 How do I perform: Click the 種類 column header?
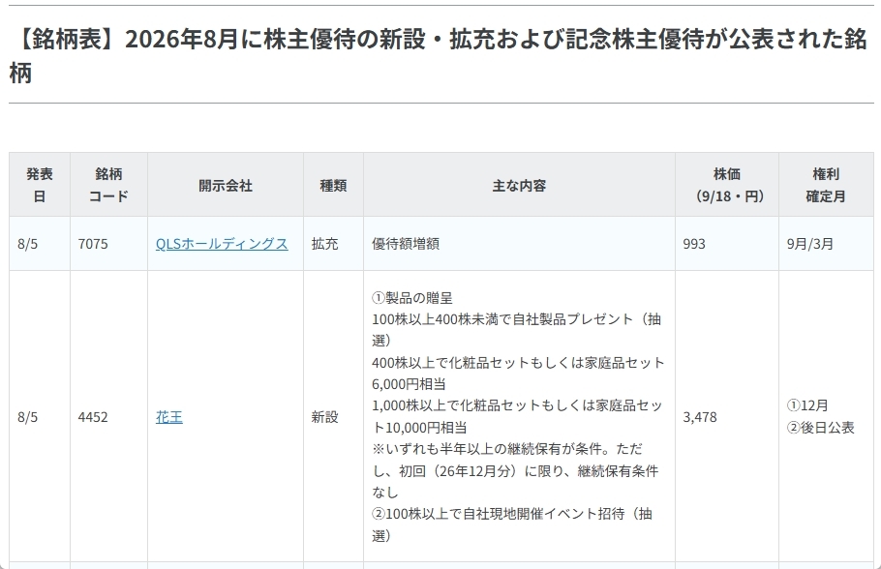[x=333, y=186]
